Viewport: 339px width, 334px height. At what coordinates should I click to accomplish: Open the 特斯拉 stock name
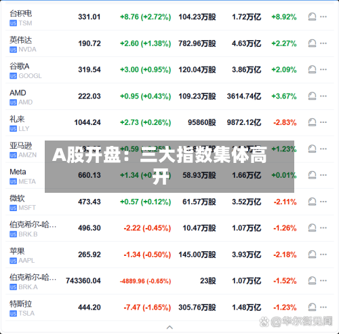(x=20, y=303)
